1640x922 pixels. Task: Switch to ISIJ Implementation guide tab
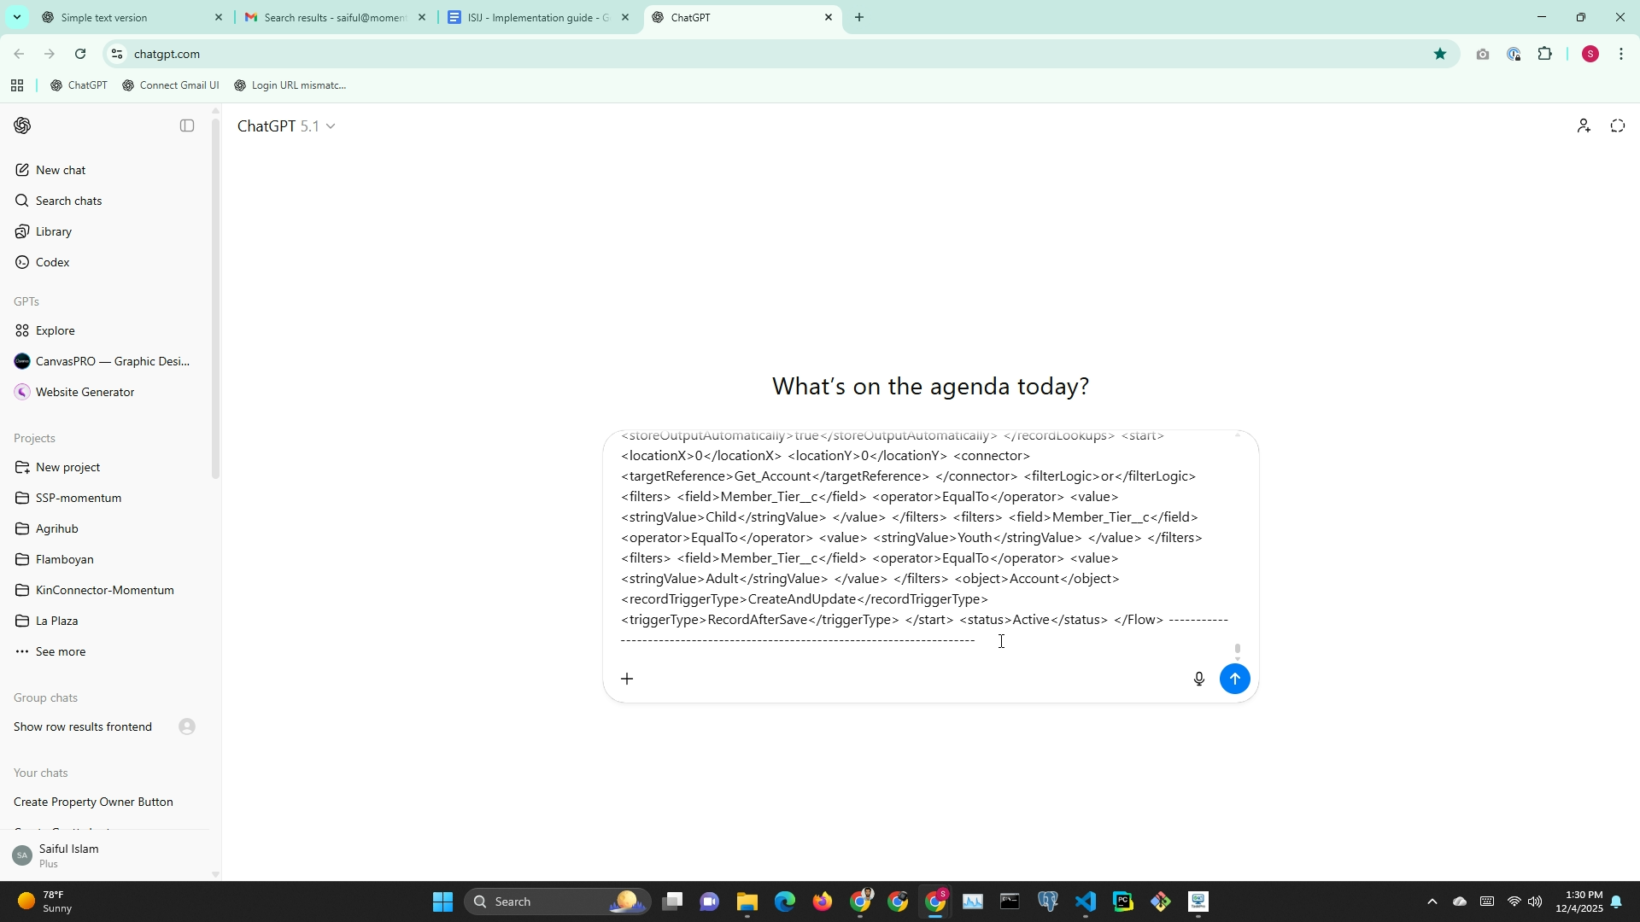(x=530, y=17)
